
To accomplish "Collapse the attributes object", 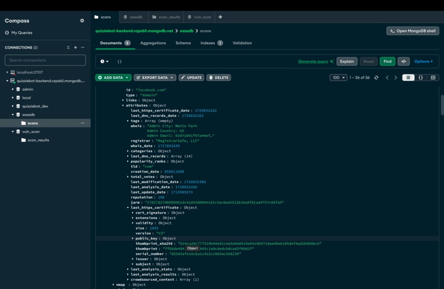I will pos(123,105).
